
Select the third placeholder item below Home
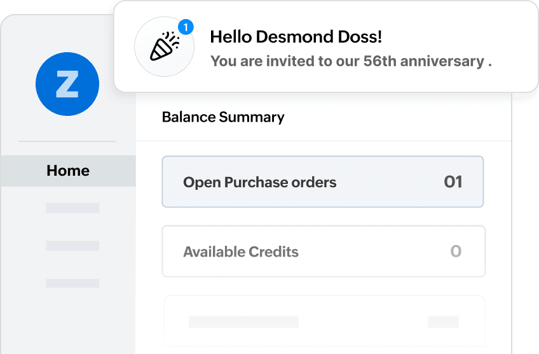[72, 283]
